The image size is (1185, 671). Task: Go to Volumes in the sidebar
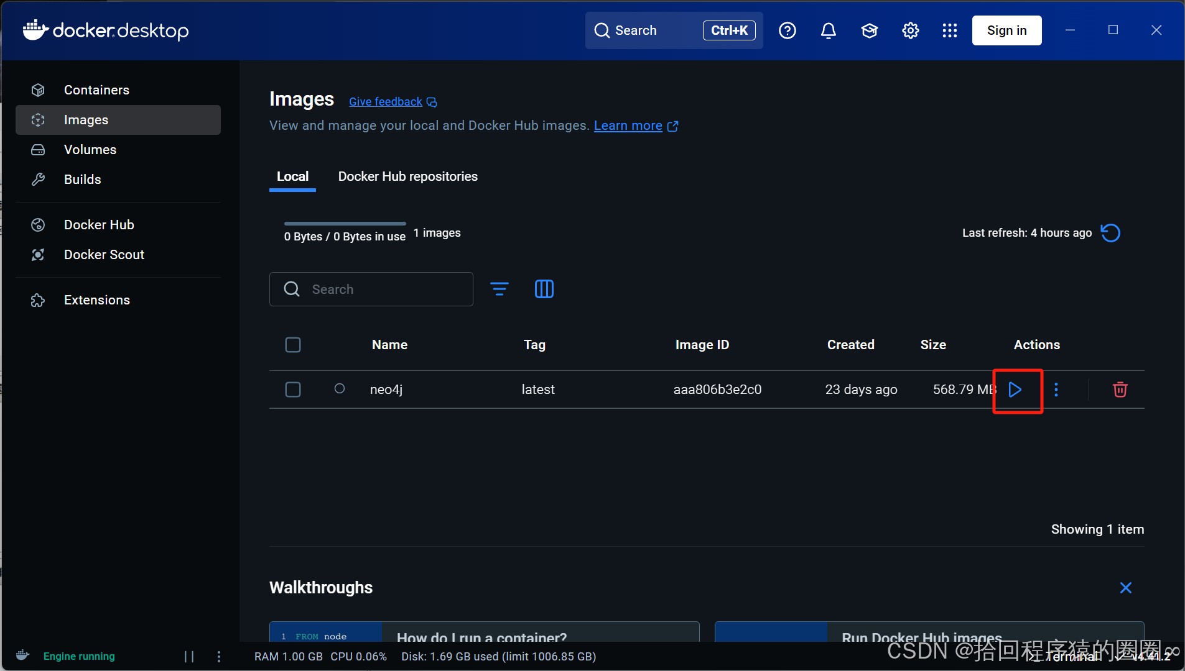[x=118, y=150]
